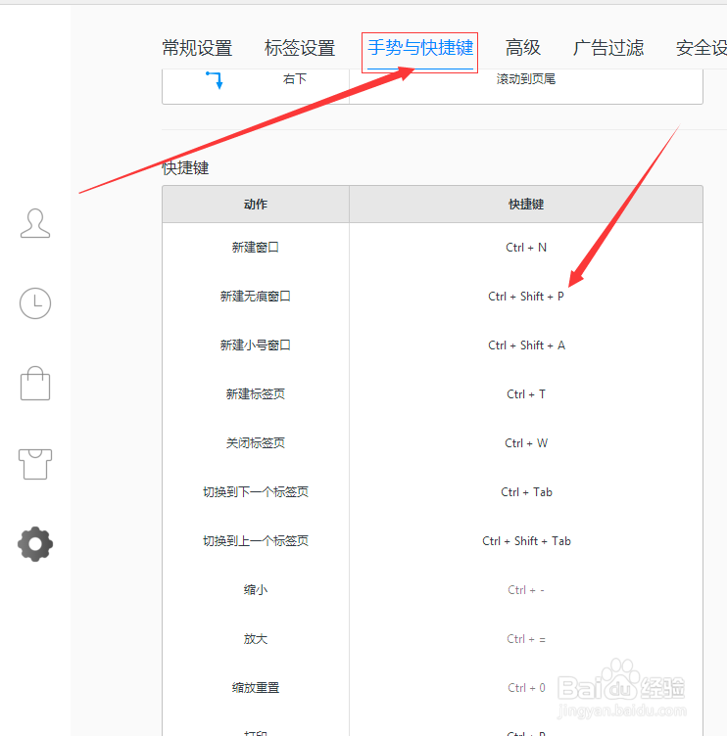Screen dimensions: 727x736
Task: Select the 关闭标签页 row label
Action: coord(256,443)
